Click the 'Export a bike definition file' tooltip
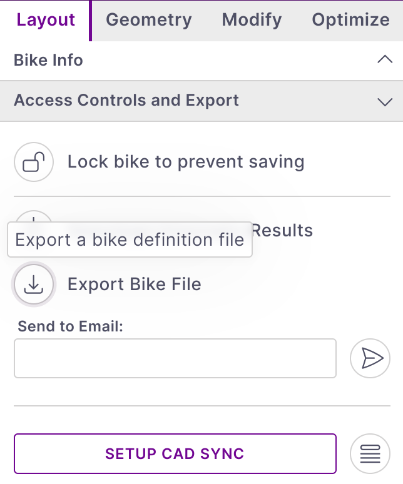 (130, 240)
